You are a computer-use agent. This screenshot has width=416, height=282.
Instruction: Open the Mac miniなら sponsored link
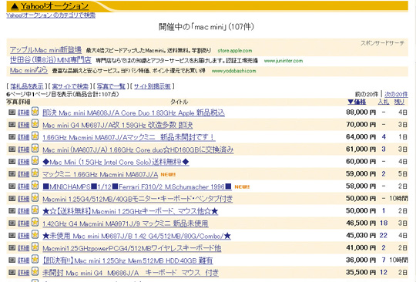[x=29, y=70]
